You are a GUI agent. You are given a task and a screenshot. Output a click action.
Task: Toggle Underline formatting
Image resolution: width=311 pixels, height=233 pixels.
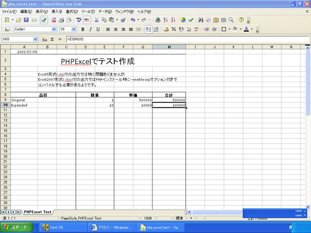click(x=98, y=29)
